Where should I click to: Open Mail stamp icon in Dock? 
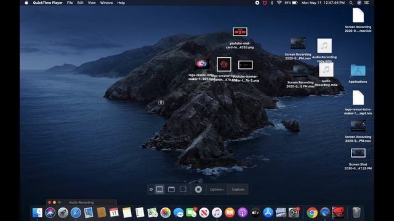(x=89, y=213)
